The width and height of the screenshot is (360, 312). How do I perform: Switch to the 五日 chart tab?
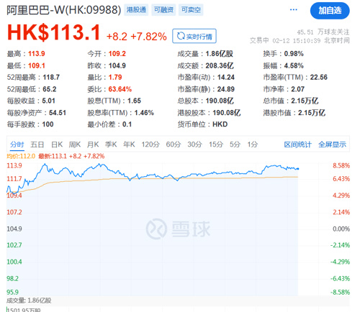37,144
